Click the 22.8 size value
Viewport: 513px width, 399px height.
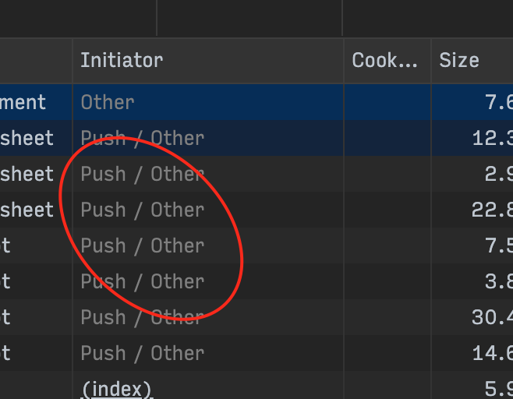coord(493,210)
